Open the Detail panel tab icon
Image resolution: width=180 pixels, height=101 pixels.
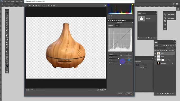pyautogui.click(x=112, y=20)
